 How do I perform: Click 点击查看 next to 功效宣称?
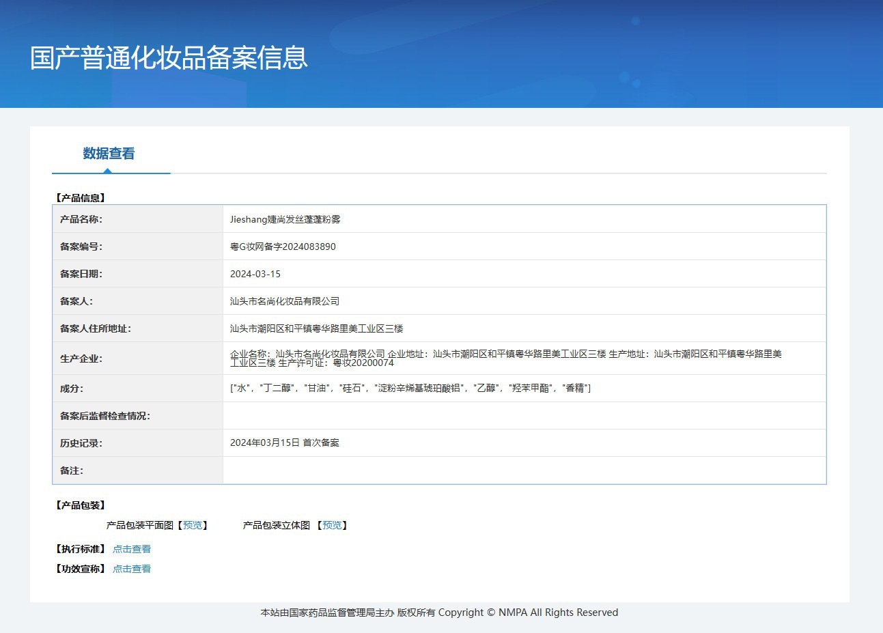(x=132, y=569)
